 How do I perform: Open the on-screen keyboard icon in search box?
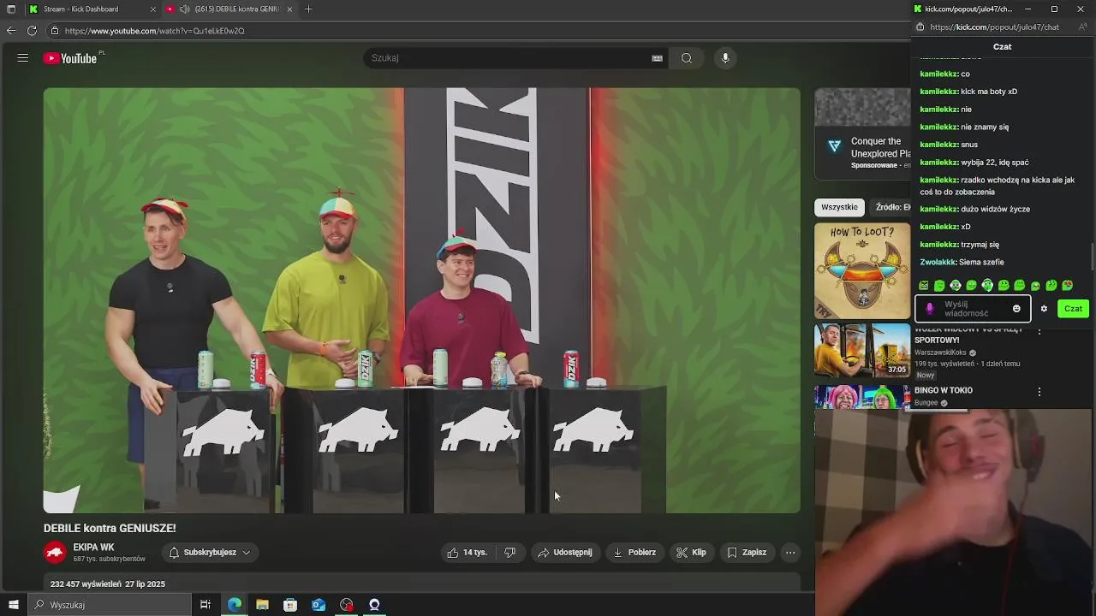[x=657, y=58]
